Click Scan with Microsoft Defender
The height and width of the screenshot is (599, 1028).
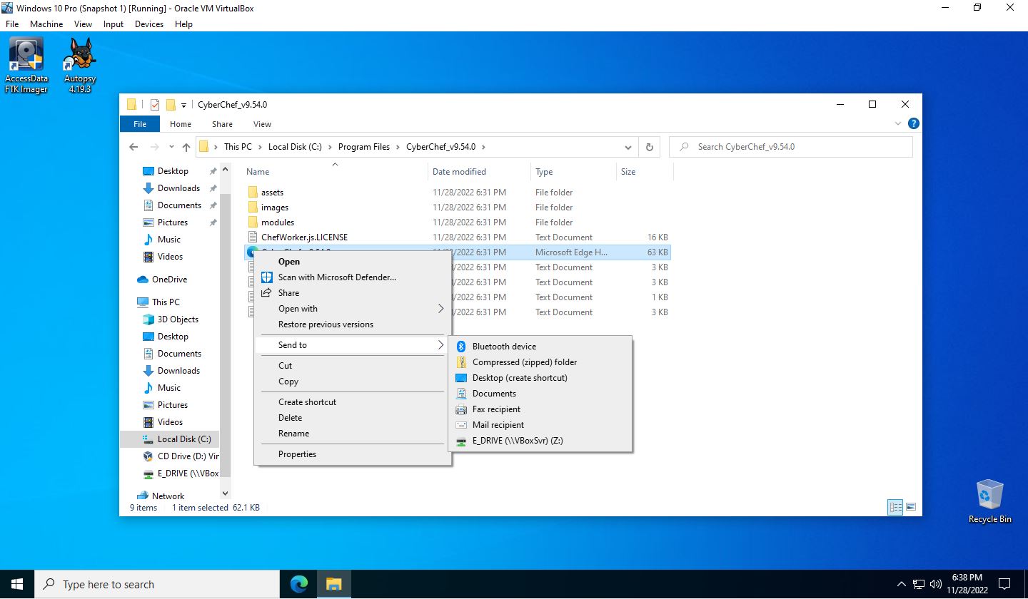click(353, 277)
